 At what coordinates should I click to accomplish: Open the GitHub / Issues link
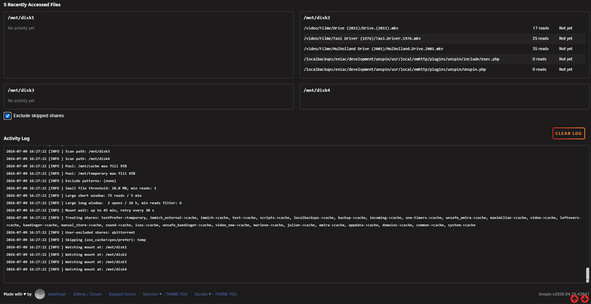[88, 294]
